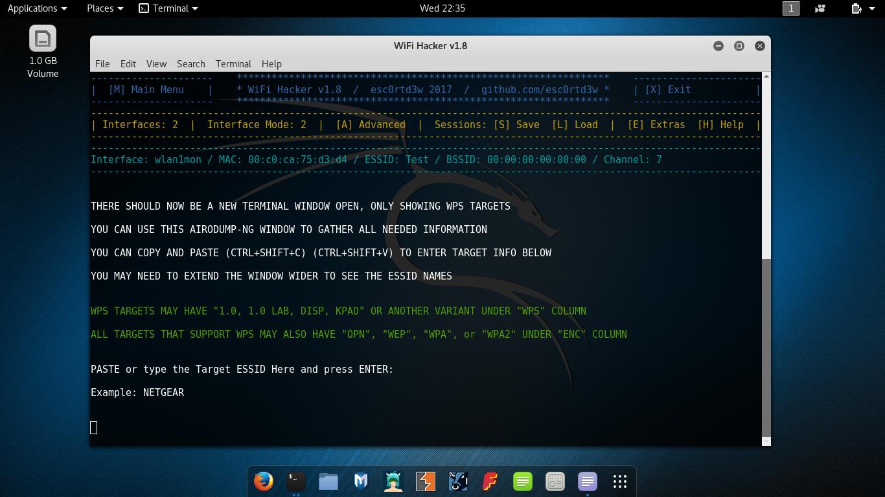Click the "Interfaces: 2" text
This screenshot has width=885, height=497.
pyautogui.click(x=140, y=125)
